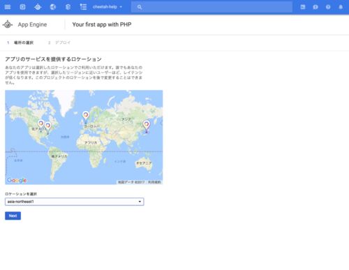Click the hexagon storage icon in top bar
349x270 pixels.
click(68, 7)
